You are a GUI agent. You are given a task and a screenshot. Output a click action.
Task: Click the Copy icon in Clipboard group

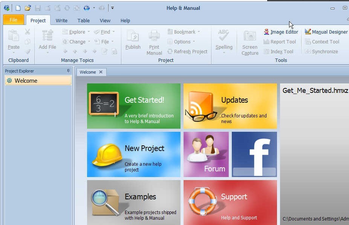(28, 42)
